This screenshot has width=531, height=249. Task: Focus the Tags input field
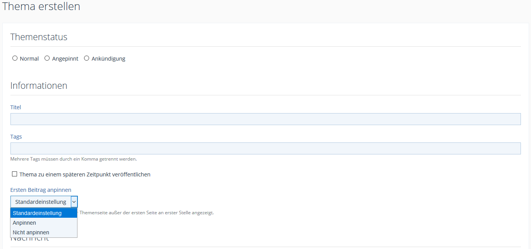265,149
